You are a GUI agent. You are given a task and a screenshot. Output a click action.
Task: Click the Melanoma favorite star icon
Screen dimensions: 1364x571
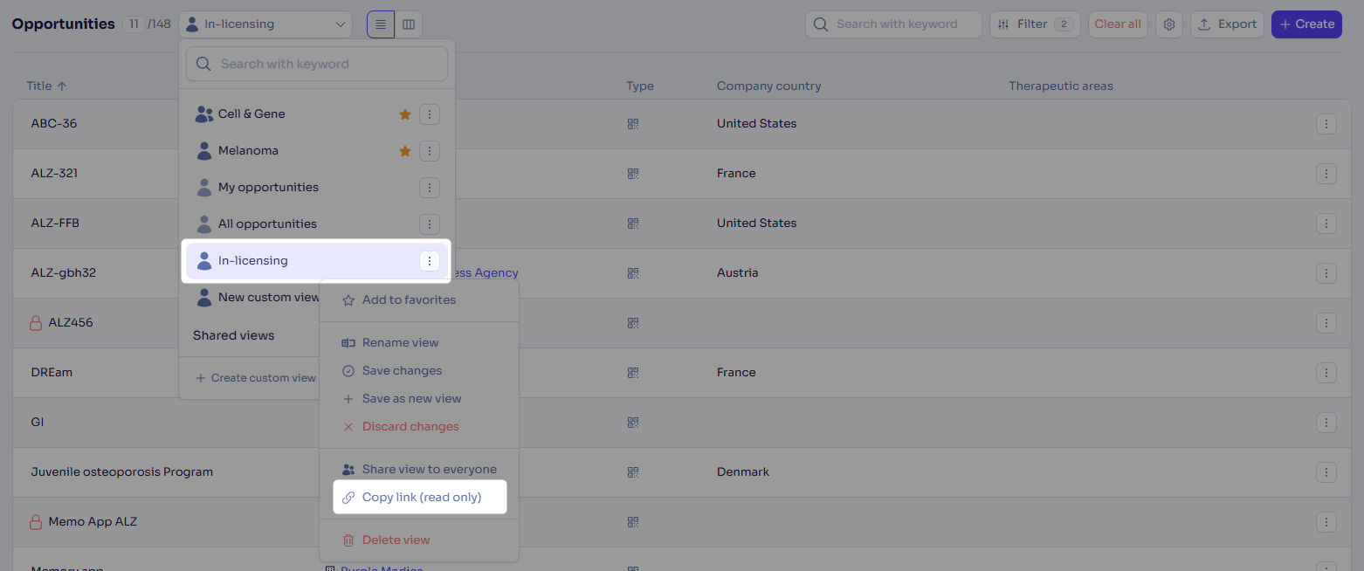(x=405, y=151)
